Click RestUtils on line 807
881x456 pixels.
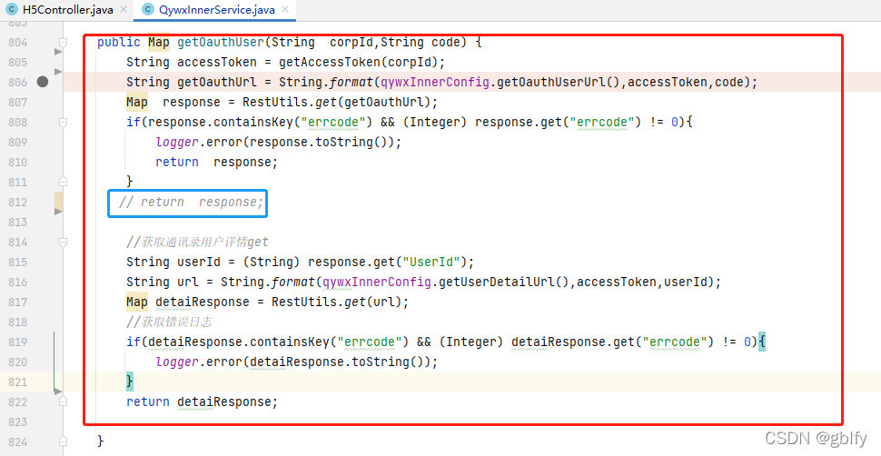[x=275, y=102]
